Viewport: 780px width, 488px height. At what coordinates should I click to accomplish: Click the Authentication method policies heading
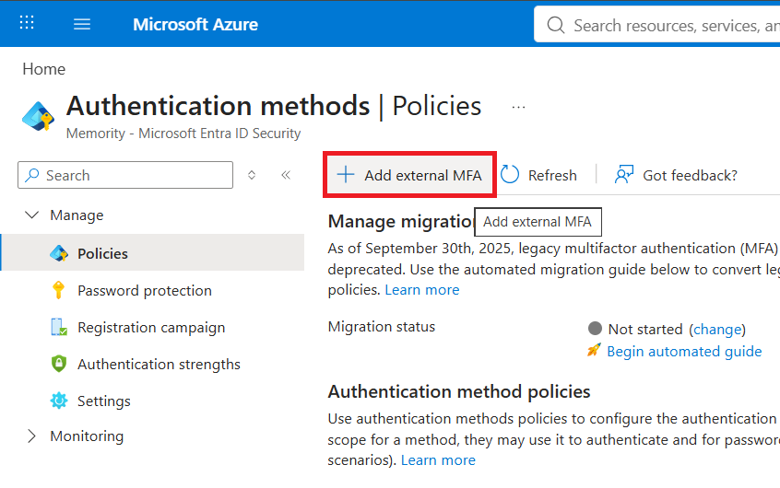[459, 391]
